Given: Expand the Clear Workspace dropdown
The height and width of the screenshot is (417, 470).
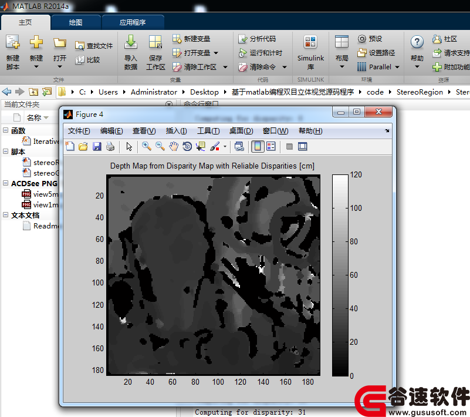Looking at the screenshot, I should 225,67.
